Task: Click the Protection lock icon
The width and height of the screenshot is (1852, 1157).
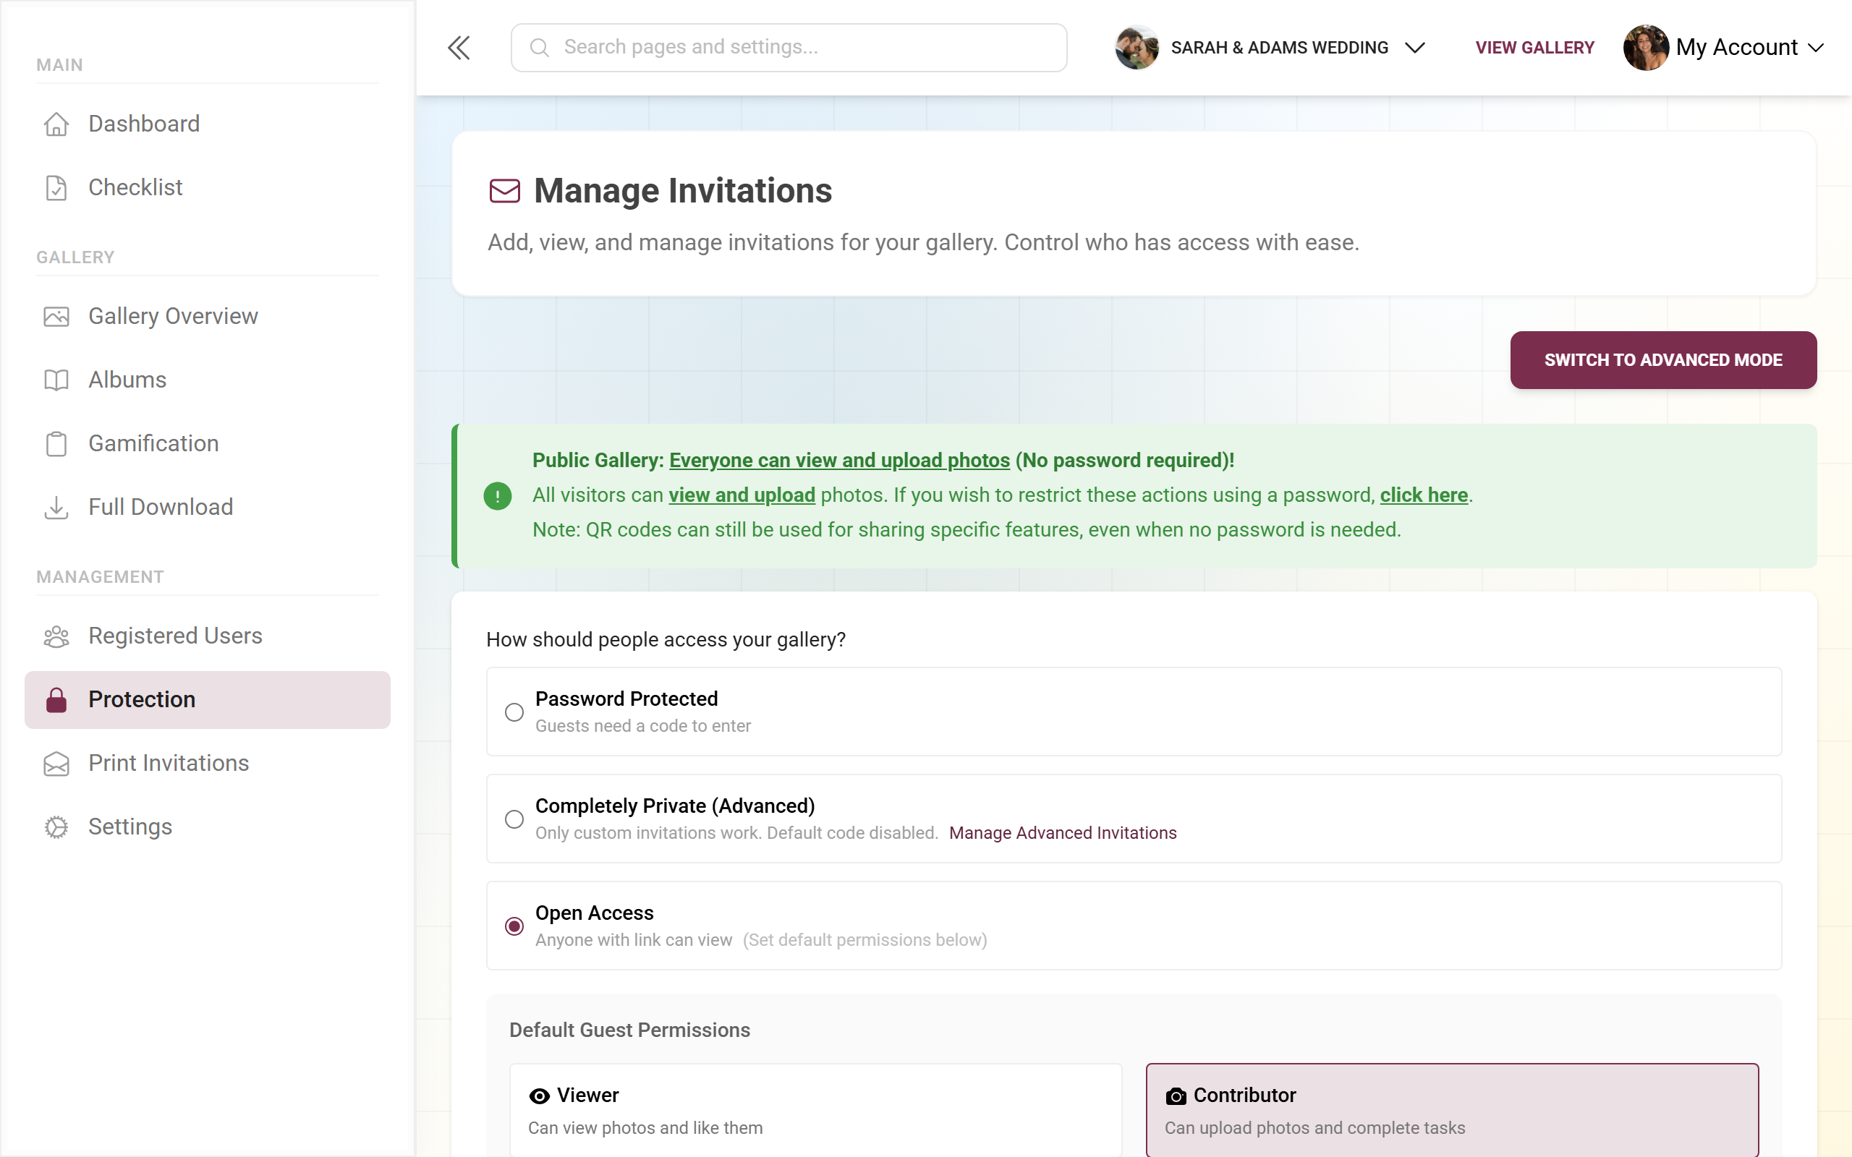Action: click(56, 699)
